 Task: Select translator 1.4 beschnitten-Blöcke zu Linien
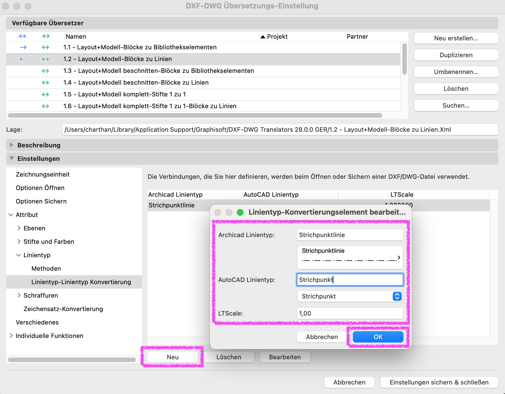pyautogui.click(x=203, y=83)
